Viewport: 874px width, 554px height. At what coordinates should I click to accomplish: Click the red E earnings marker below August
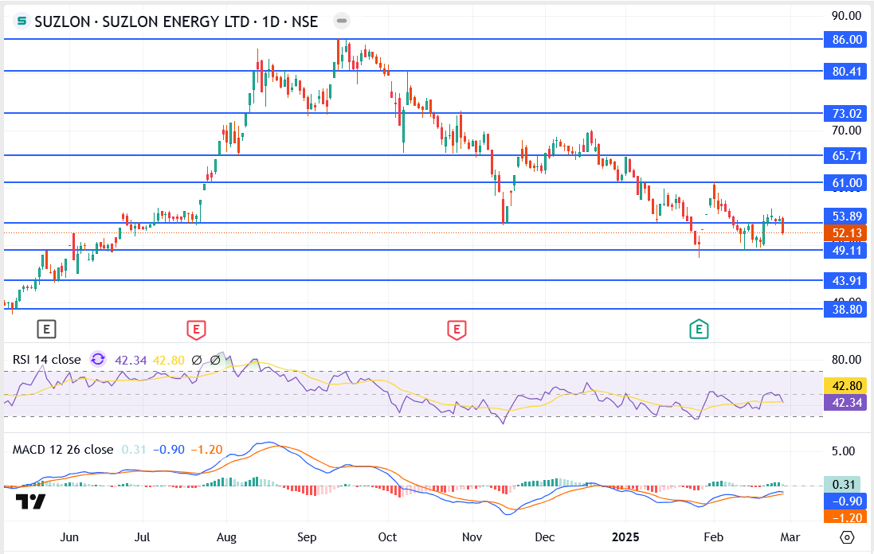pyautogui.click(x=194, y=328)
